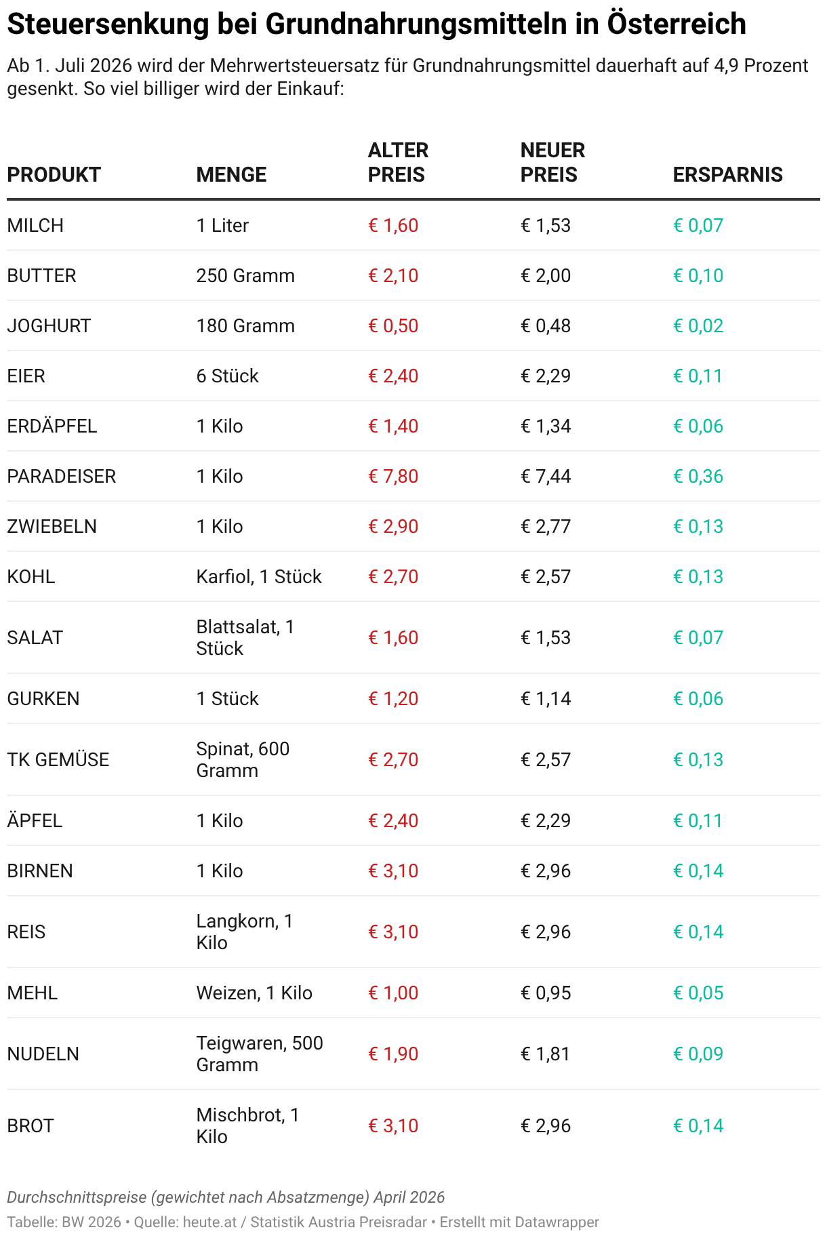The width and height of the screenshot is (827, 1238).
Task: Select the TK GEMÜSE row label
Action: tap(58, 760)
